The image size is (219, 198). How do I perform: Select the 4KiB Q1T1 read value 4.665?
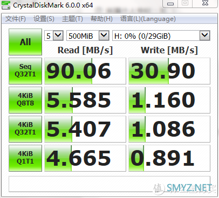(85, 158)
